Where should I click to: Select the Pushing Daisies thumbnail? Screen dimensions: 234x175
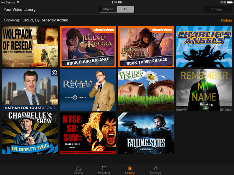click(145, 90)
